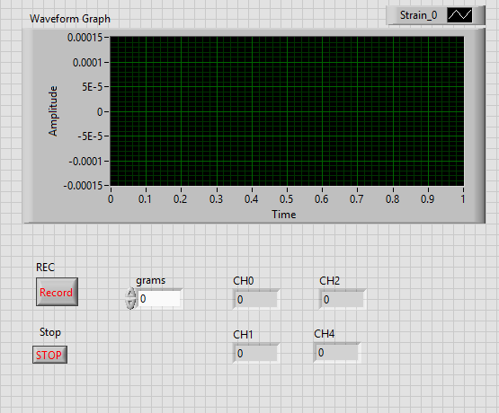Screen dimensions: 499x413
Task: Click inside the black waveform plot area
Action: click(x=287, y=111)
